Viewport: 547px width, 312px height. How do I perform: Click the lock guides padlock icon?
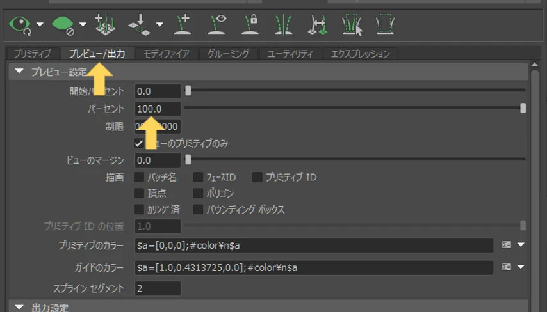(x=250, y=24)
